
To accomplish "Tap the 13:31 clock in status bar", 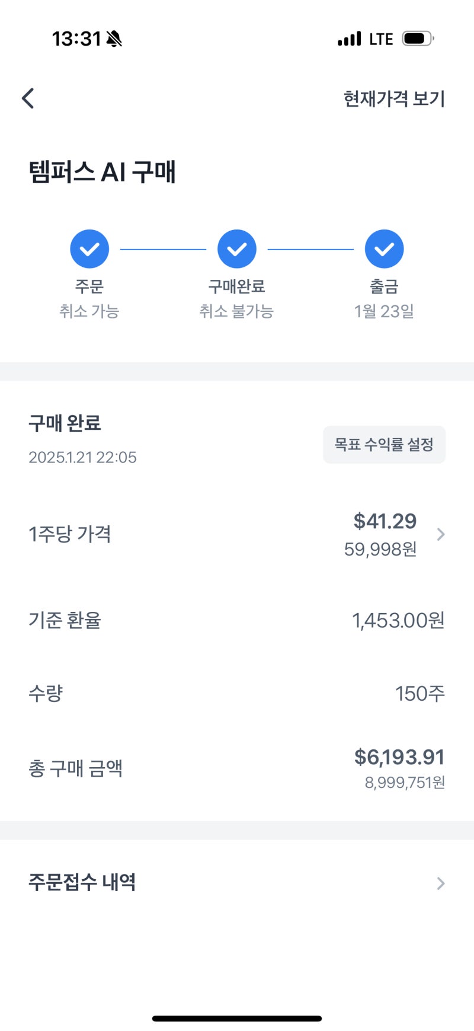I will coord(76,39).
